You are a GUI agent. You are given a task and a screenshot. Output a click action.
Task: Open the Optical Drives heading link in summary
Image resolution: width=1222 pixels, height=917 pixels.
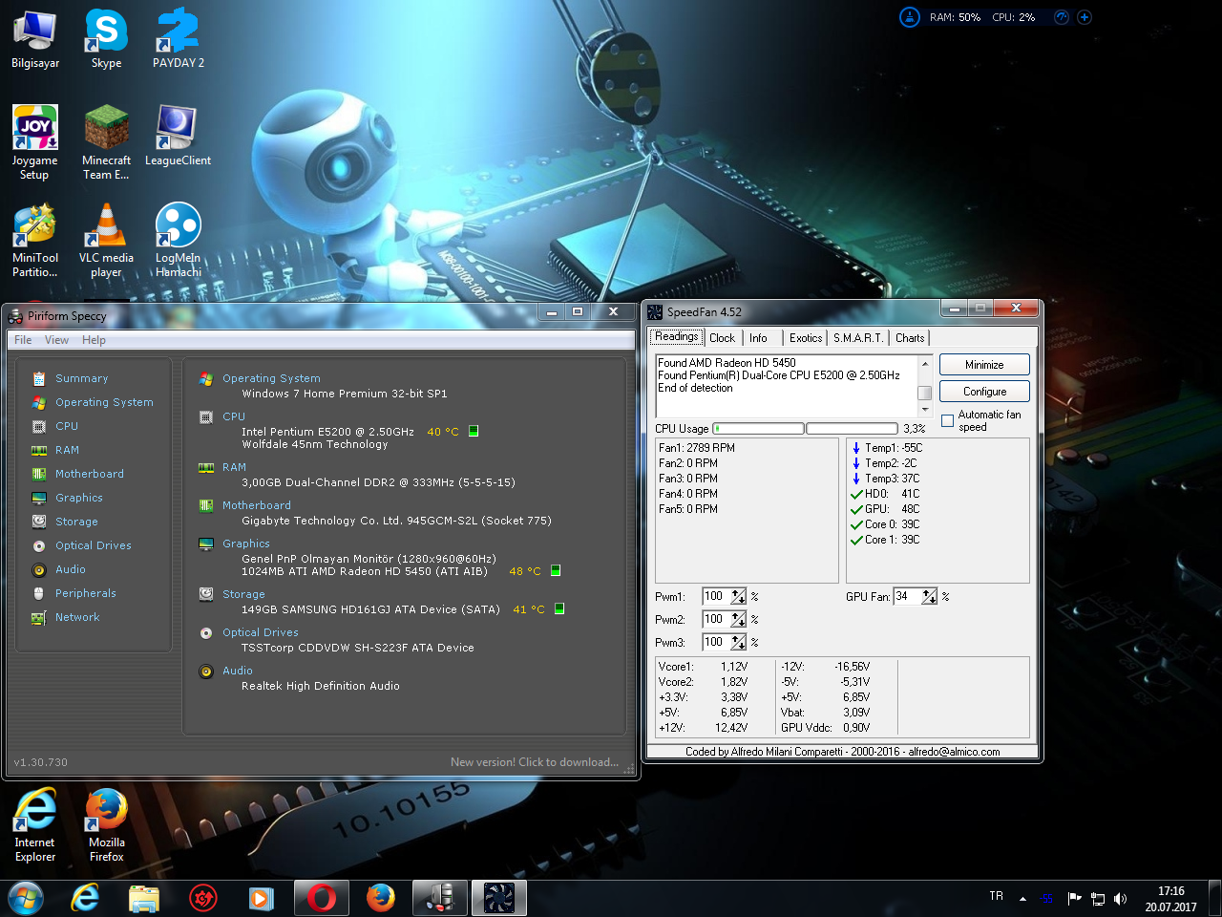(260, 632)
